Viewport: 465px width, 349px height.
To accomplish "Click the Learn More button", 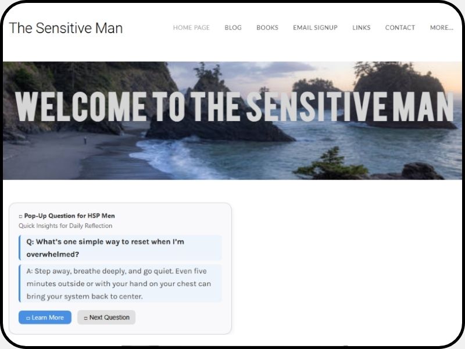I will (45, 318).
